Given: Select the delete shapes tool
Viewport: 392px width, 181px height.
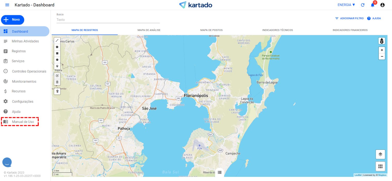Looking at the screenshot, I should 57,82.
